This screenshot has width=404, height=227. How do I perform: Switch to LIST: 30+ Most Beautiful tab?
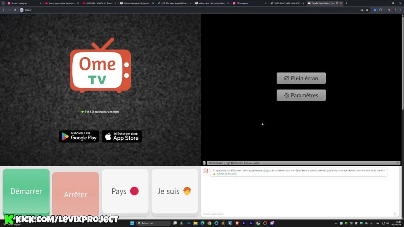[174, 3]
